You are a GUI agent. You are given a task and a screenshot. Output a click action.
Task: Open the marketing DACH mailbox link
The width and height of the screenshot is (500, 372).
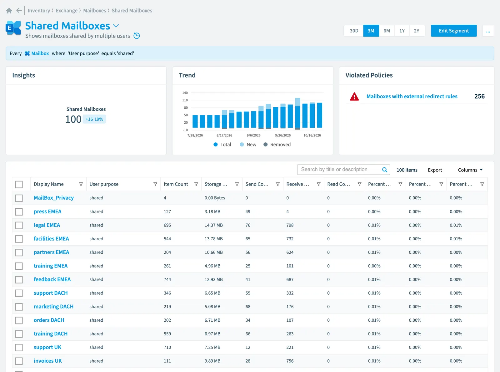tap(53, 307)
